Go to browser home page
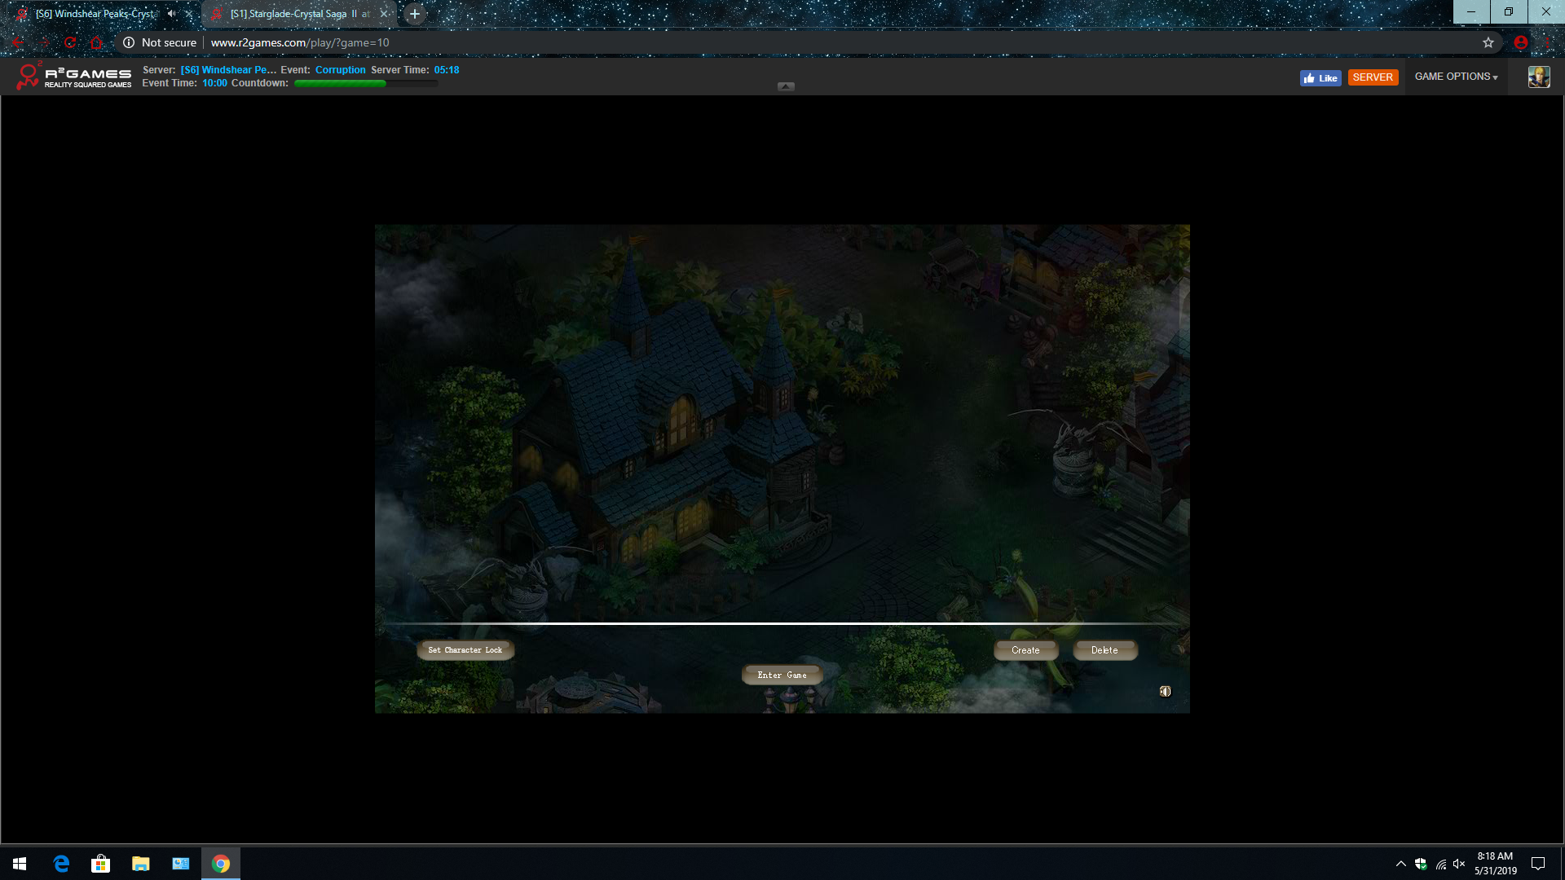 [96, 42]
